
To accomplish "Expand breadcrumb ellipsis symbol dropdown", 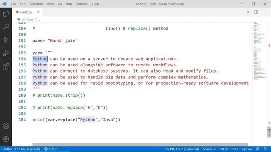I will coord(39,19).
